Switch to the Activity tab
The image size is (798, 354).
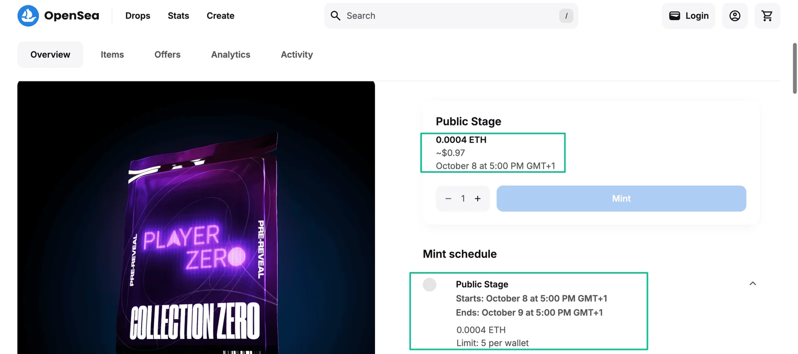click(297, 54)
